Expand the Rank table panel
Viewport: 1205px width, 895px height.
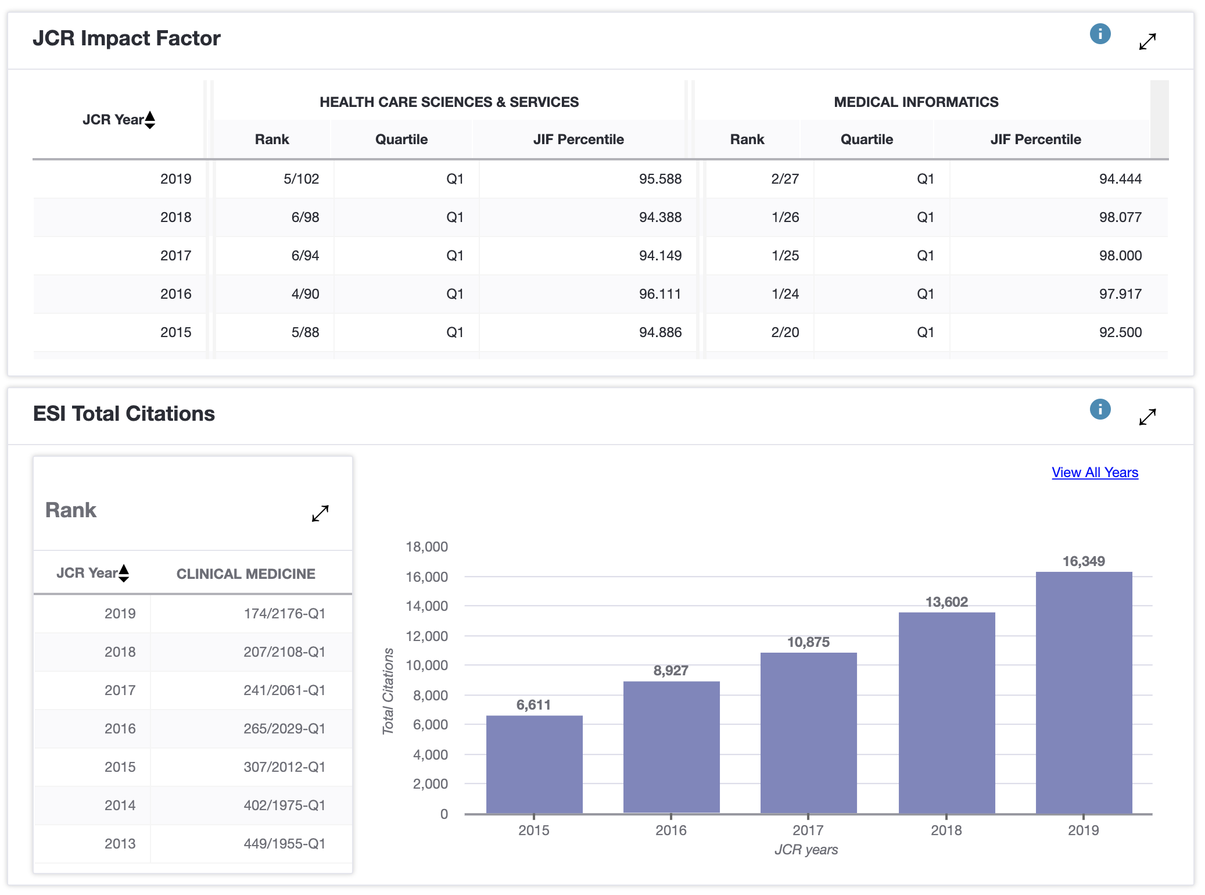click(x=320, y=513)
